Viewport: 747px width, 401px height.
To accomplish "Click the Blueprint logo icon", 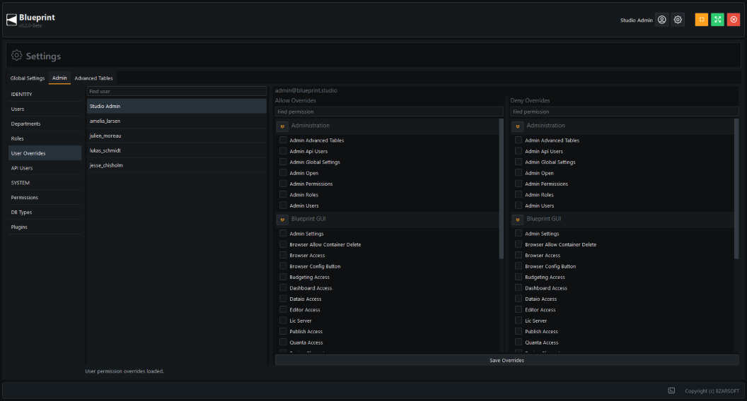I will [x=11, y=20].
